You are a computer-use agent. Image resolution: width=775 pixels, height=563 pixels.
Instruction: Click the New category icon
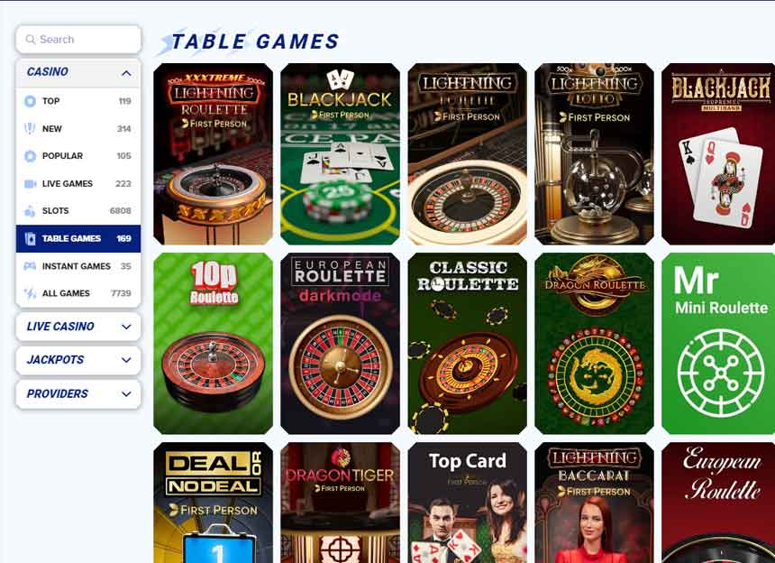click(x=30, y=129)
